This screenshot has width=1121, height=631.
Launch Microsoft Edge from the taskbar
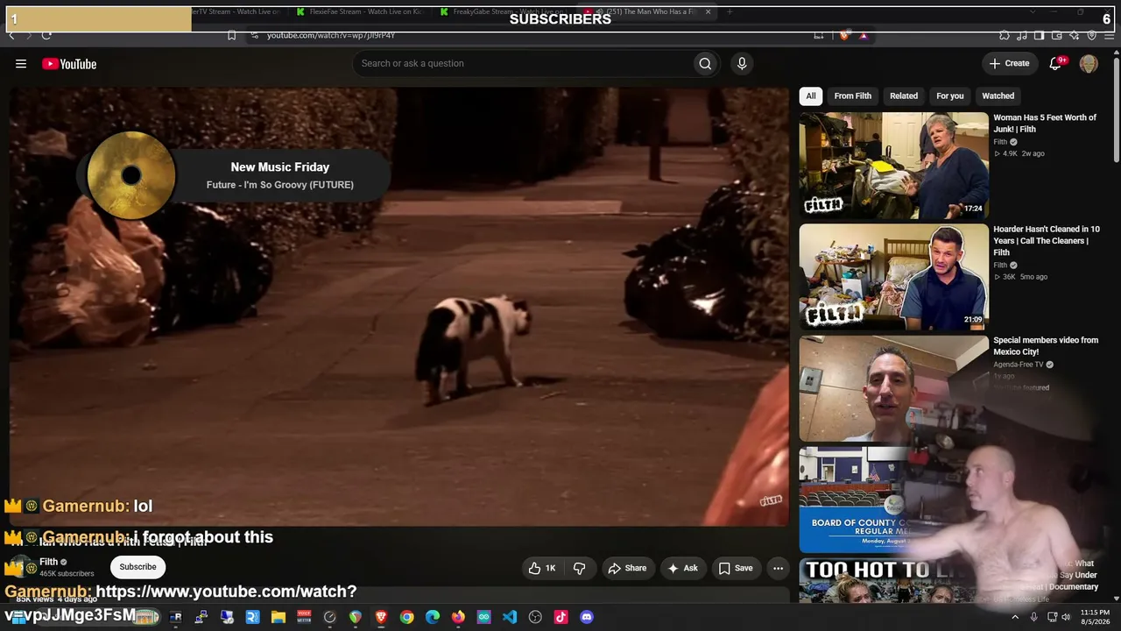pos(433,617)
